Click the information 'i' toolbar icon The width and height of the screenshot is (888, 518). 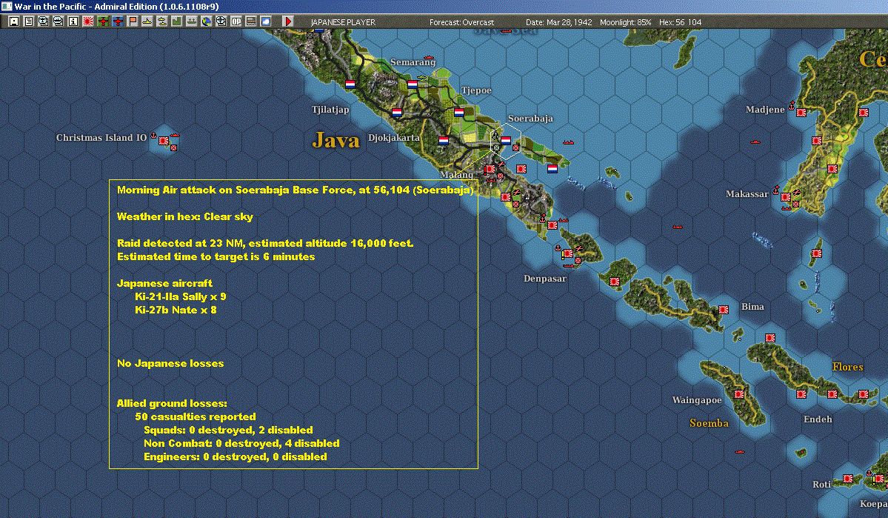tap(73, 21)
